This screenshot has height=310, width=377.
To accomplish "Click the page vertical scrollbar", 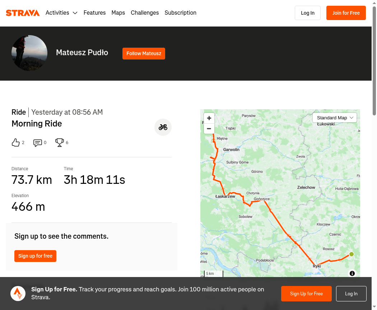I will pyautogui.click(x=374, y=61).
